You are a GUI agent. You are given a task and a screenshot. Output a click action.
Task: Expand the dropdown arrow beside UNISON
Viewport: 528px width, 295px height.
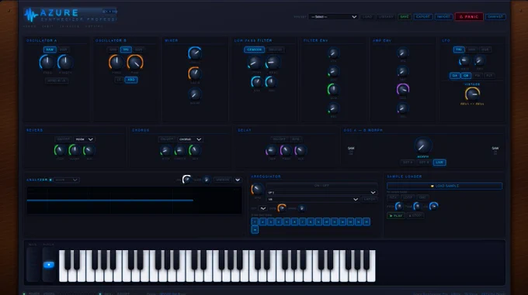(238, 180)
